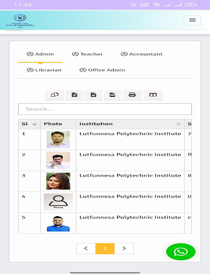
Task: Go to the Office Admin tab
Action: click(x=102, y=70)
